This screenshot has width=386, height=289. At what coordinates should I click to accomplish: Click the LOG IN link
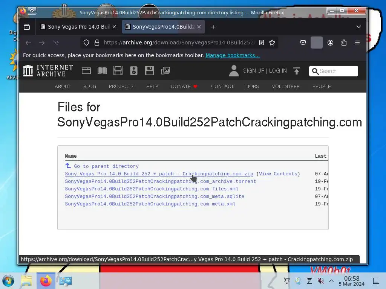pyautogui.click(x=278, y=71)
